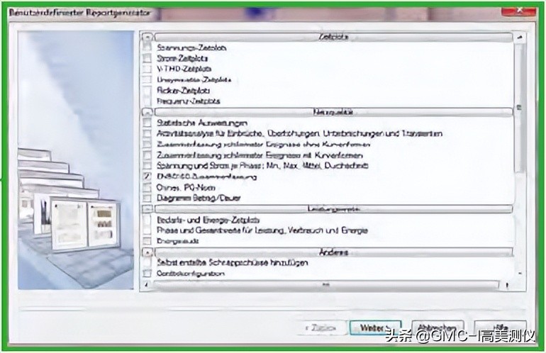Image resolution: width=546 pixels, height=353 pixels.
Task: Click the horizontal scrollbar thumb
Action: pos(326,286)
